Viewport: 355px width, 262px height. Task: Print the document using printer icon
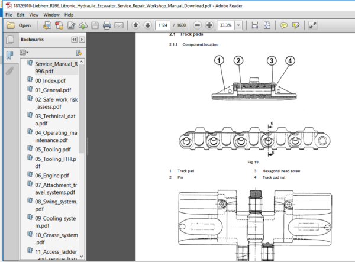click(x=107, y=25)
